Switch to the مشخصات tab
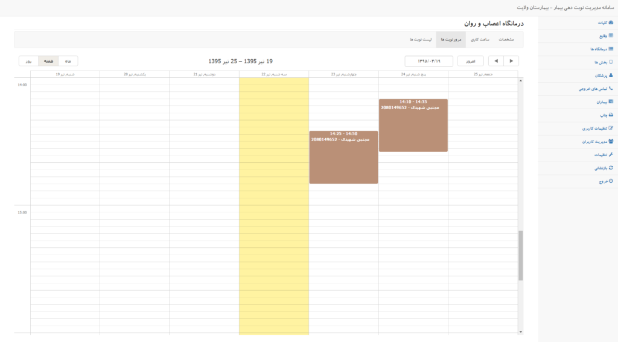The image size is (618, 342). click(506, 39)
